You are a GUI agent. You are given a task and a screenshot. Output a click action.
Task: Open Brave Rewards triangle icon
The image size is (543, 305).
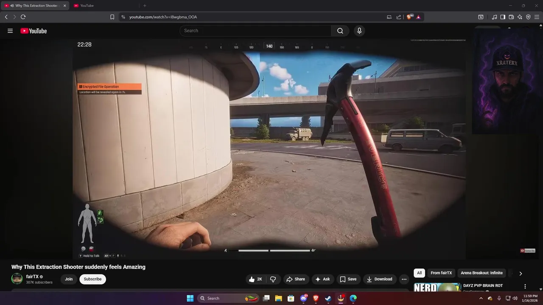[418, 17]
